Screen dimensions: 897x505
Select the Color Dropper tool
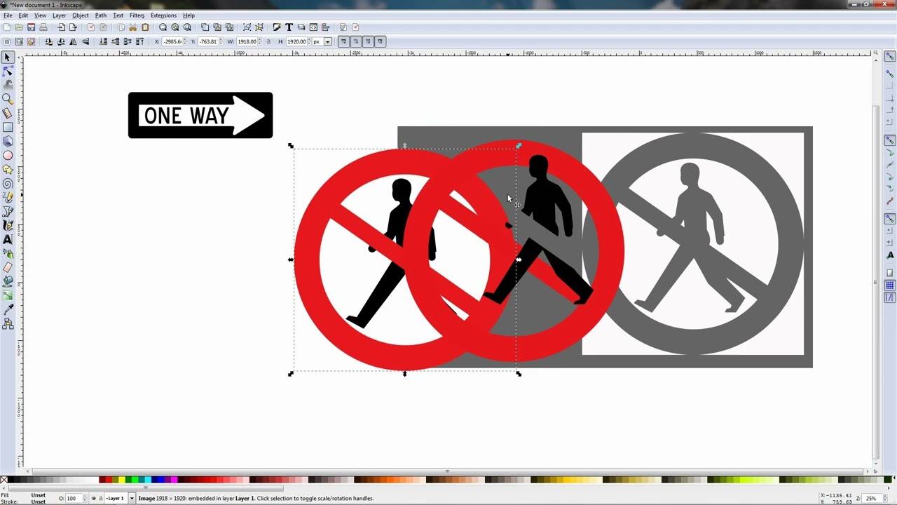[8, 309]
